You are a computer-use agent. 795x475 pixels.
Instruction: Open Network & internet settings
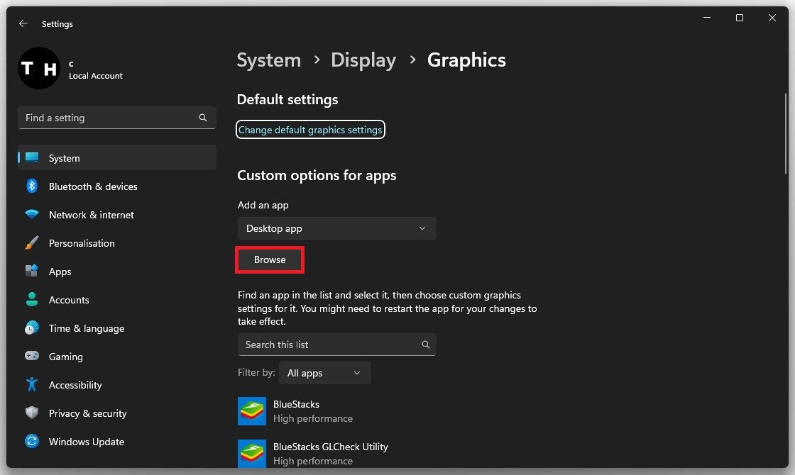[91, 215]
